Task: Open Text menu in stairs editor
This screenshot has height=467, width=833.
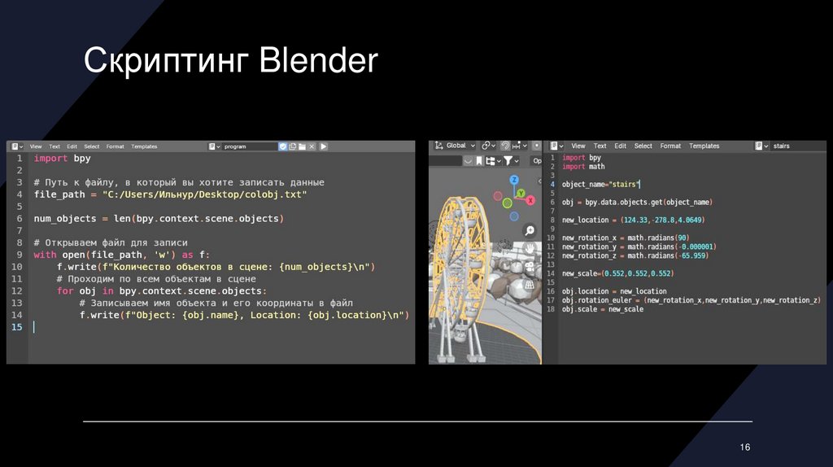Action: pos(600,146)
